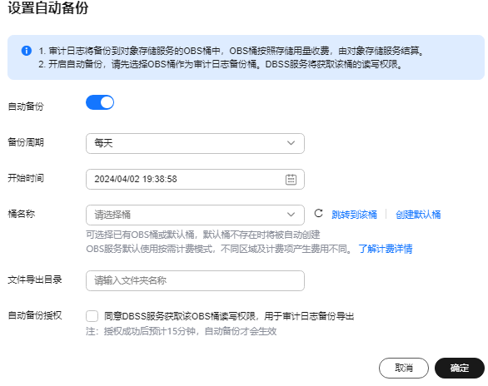Click the 取消 button
488x386 pixels.
pyautogui.click(x=404, y=368)
